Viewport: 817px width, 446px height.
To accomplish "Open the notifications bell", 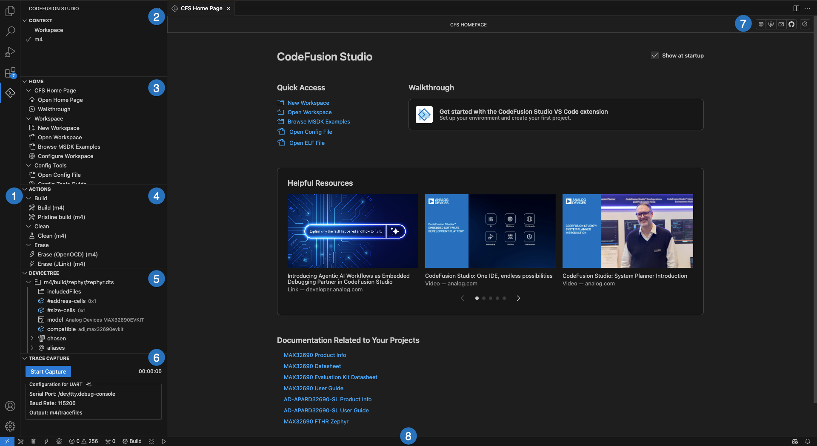I will 807,441.
